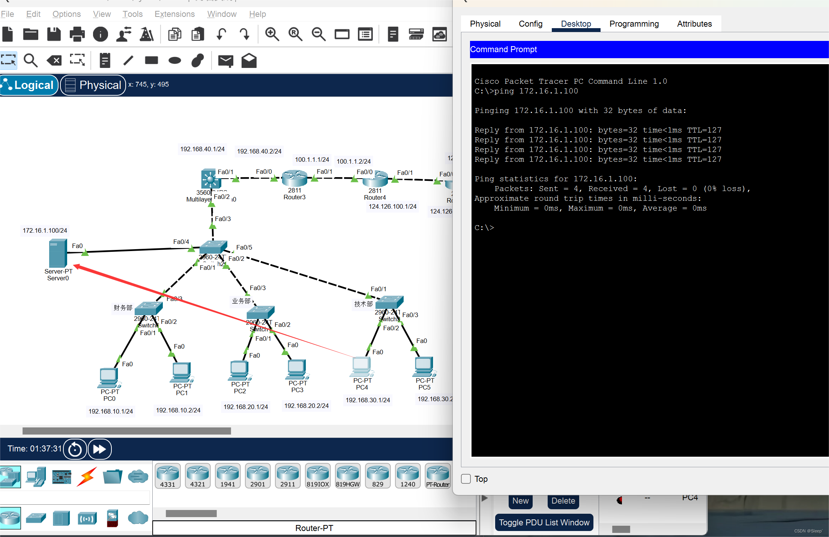The image size is (829, 537).
Task: Click the workspace horizontal scrollbar
Action: coord(126,431)
